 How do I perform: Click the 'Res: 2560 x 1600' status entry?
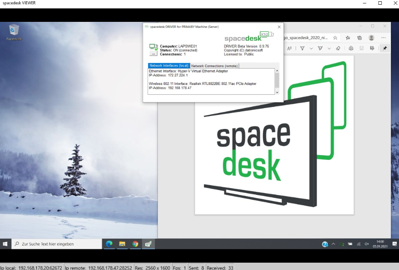pos(152,267)
